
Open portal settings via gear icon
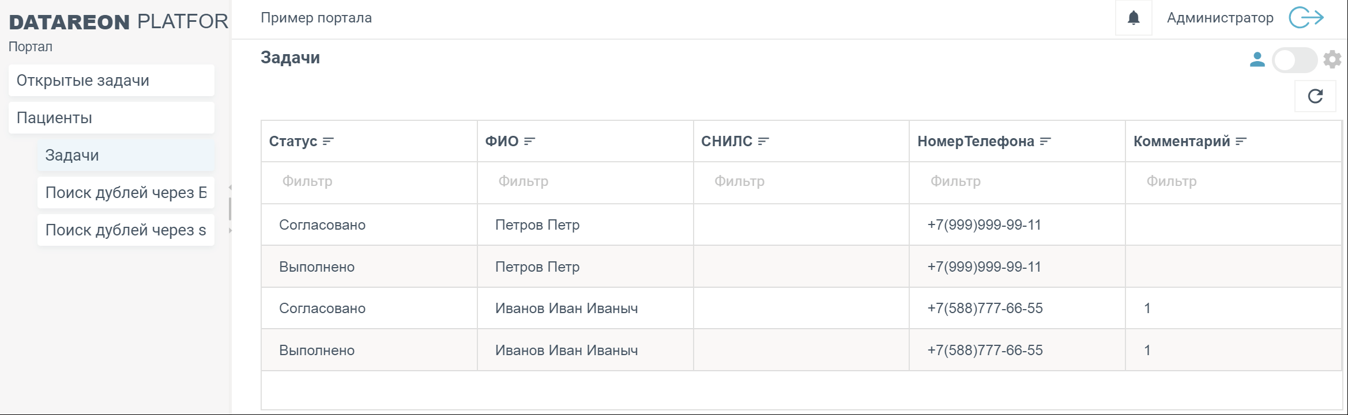pos(1332,60)
